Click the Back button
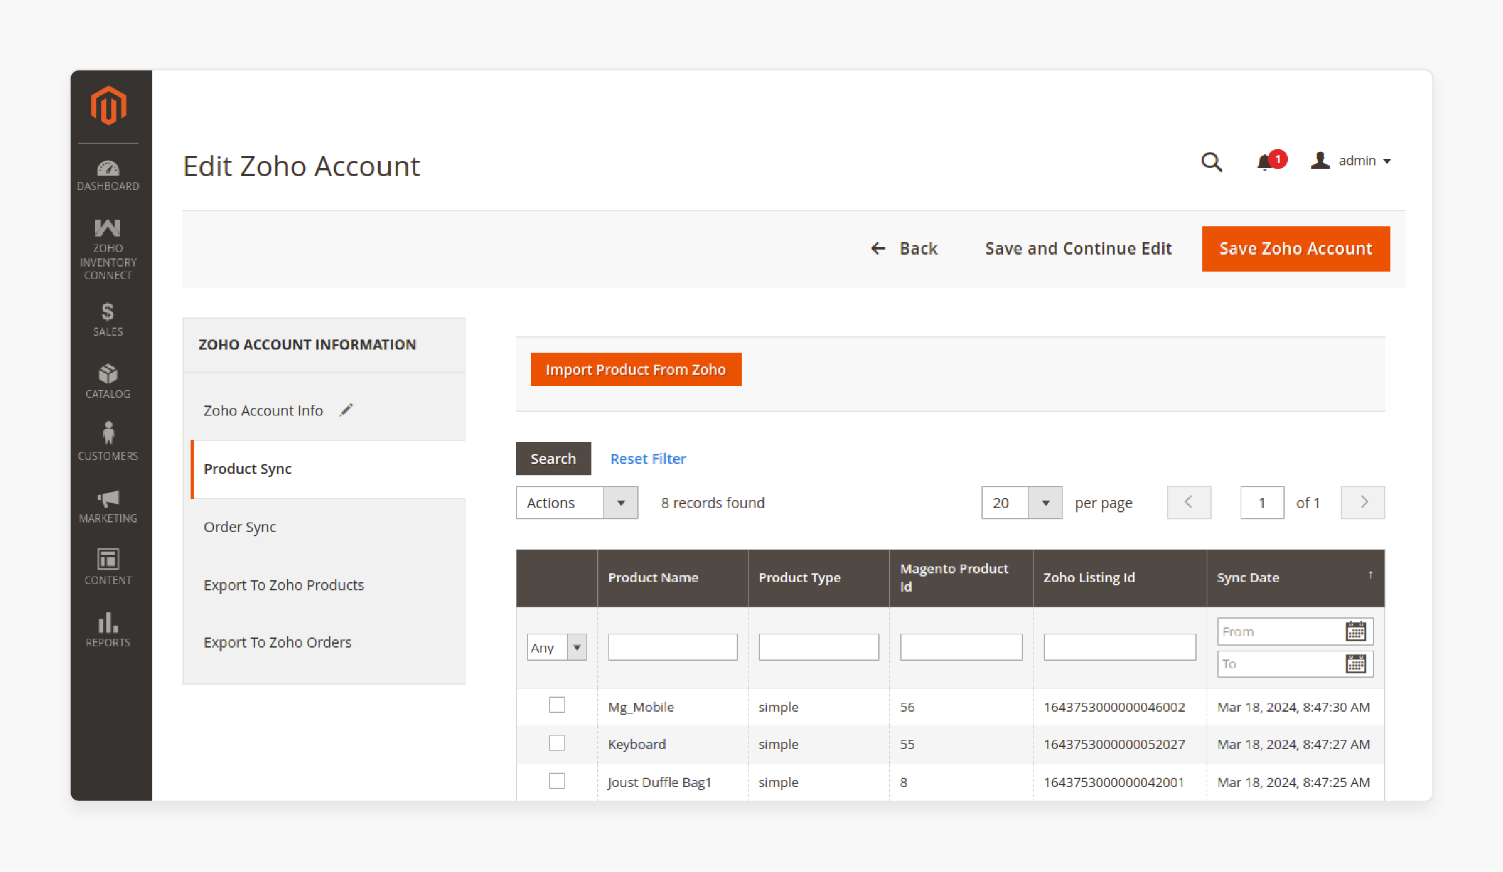 pyautogui.click(x=904, y=249)
